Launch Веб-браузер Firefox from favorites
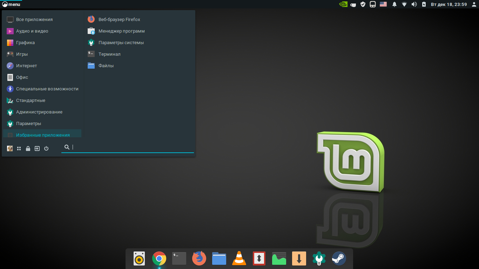Screen dimensions: 479x269 pos(119,20)
